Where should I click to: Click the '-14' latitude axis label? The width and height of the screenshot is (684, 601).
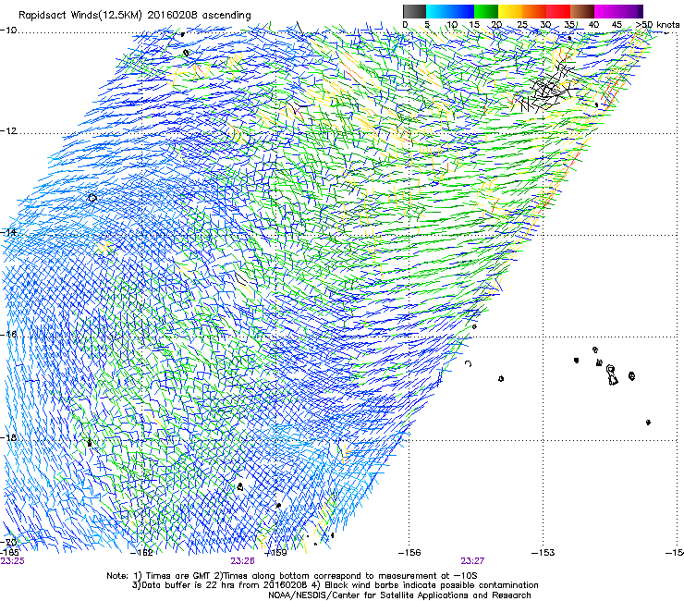8,232
